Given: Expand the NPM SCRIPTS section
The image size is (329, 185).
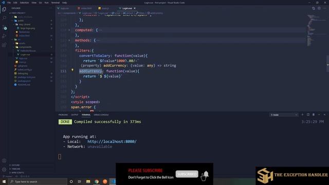Looking at the screenshot, I should coord(17,173).
